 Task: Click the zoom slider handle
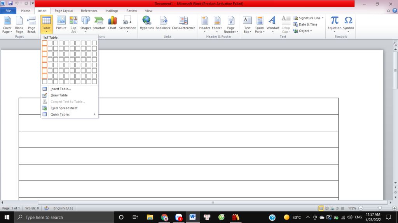coord(380,208)
